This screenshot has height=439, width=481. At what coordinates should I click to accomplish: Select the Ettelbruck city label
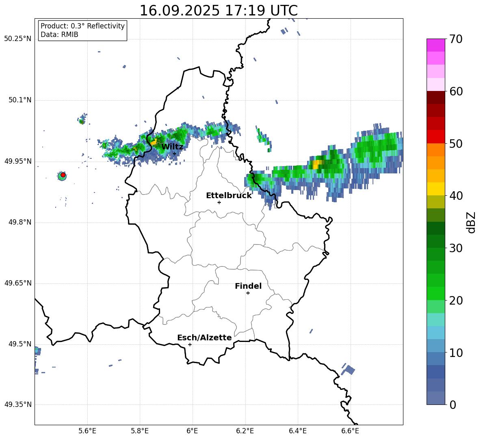229,196
